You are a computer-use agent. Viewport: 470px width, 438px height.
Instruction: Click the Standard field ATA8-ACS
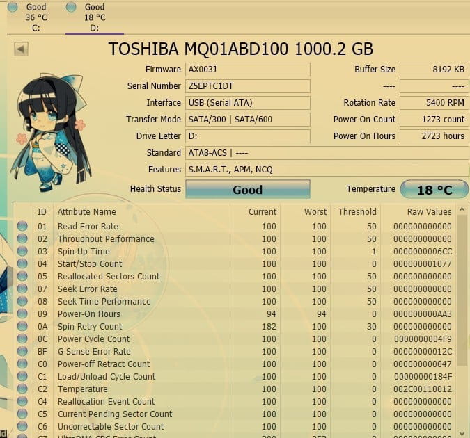[327, 153]
